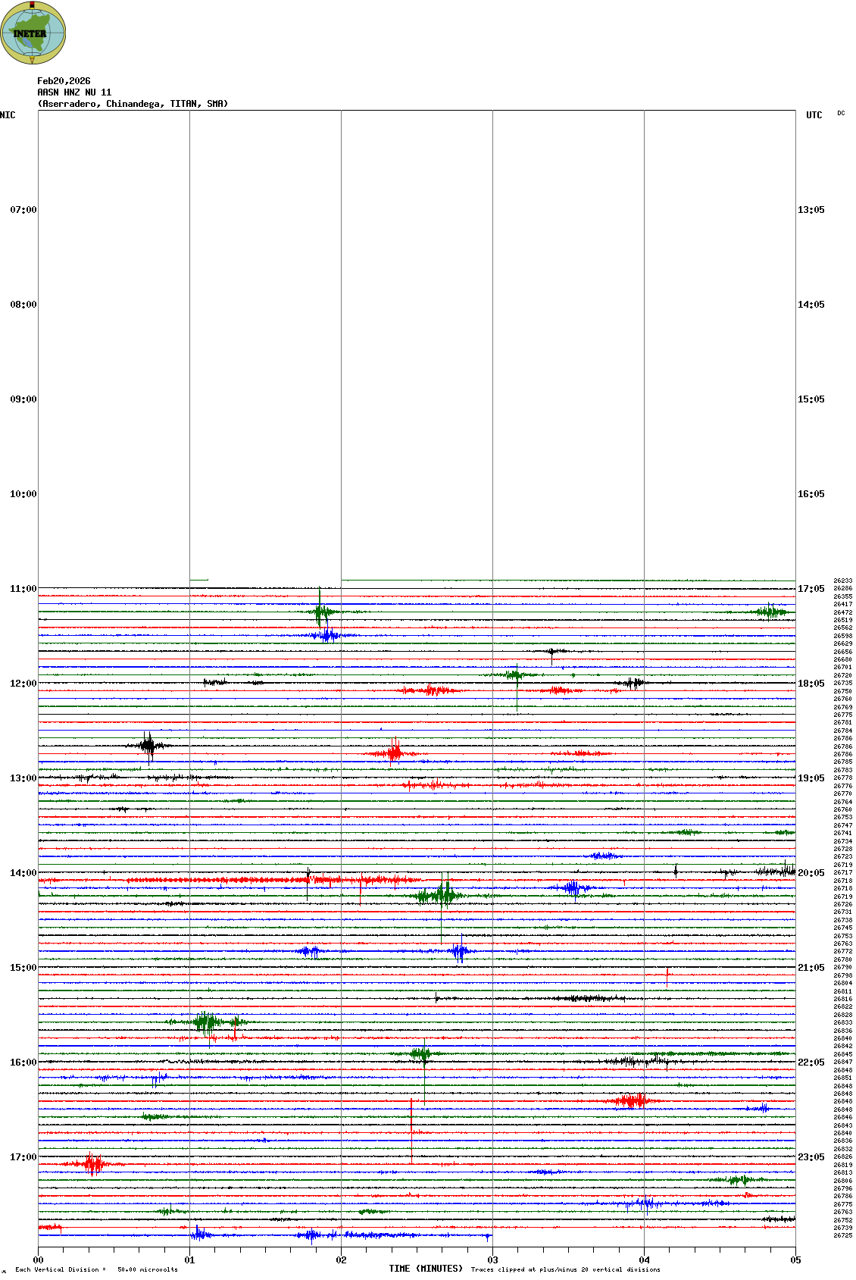This screenshot has width=856, height=1280.
Task: Click the 05 minute tick label
Action: click(x=795, y=1260)
